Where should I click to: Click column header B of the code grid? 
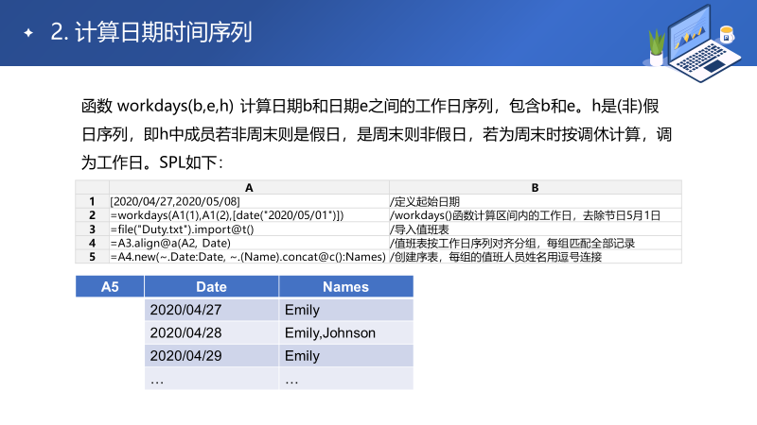(x=536, y=187)
